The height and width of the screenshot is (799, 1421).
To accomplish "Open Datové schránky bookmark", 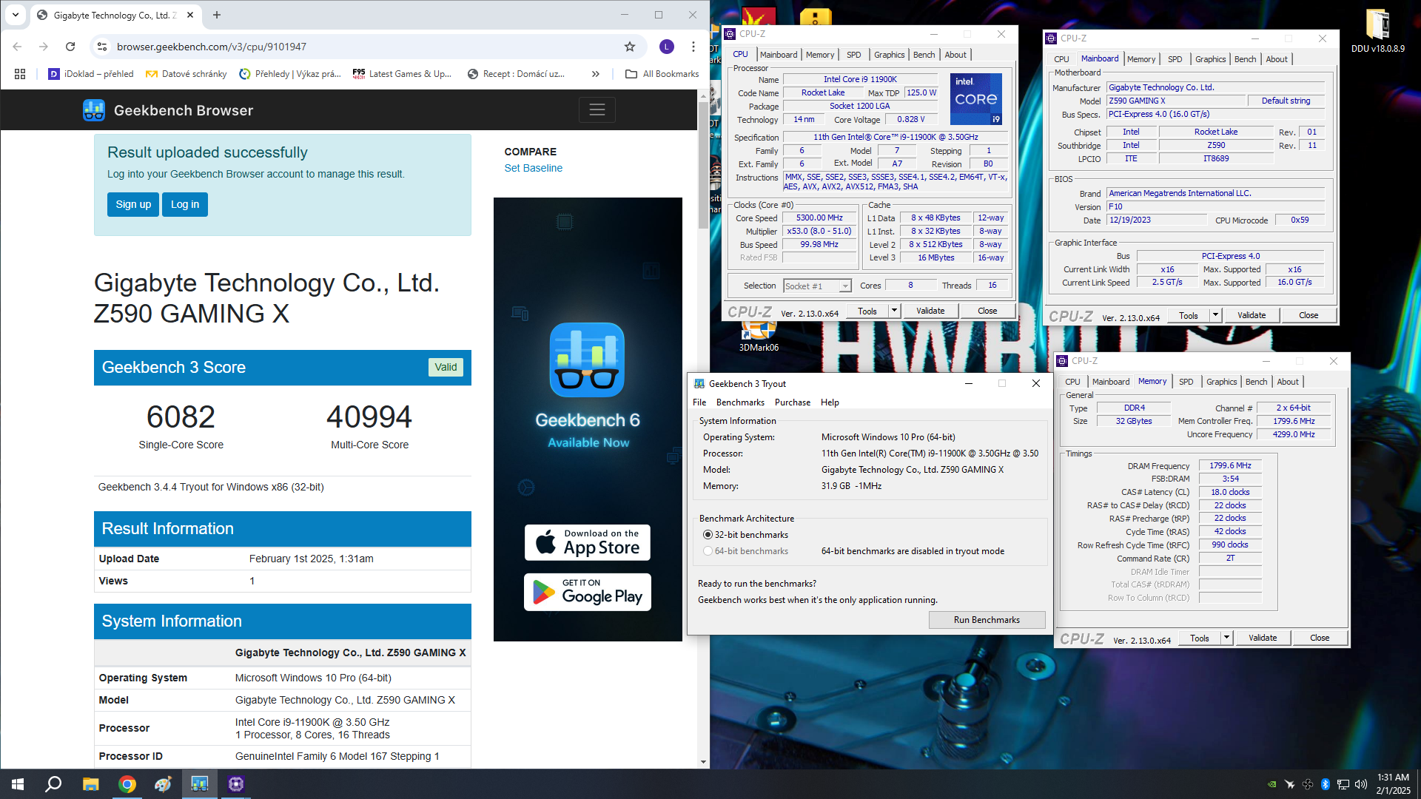I will [187, 74].
